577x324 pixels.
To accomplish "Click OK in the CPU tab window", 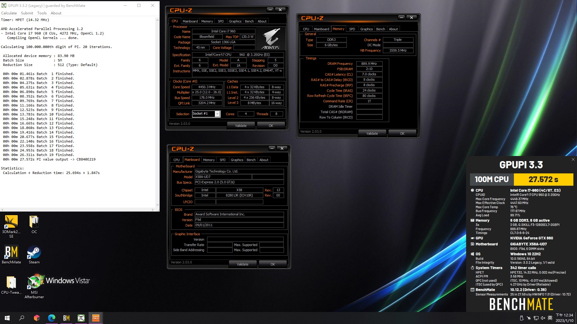I will (x=271, y=126).
